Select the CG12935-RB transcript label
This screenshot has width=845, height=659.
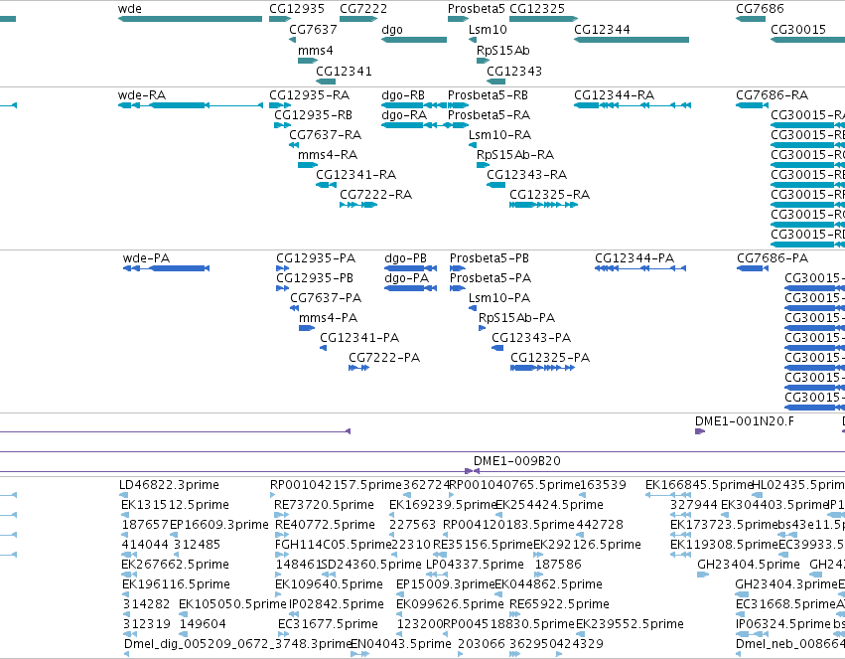[313, 115]
